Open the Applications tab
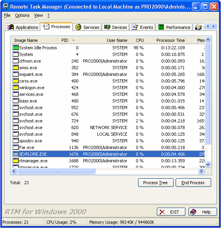Image resolution: width=221 pixels, height=228 pixels. [23, 27]
